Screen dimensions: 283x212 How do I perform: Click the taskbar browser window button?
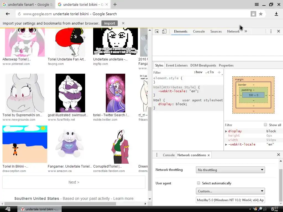(39, 209)
